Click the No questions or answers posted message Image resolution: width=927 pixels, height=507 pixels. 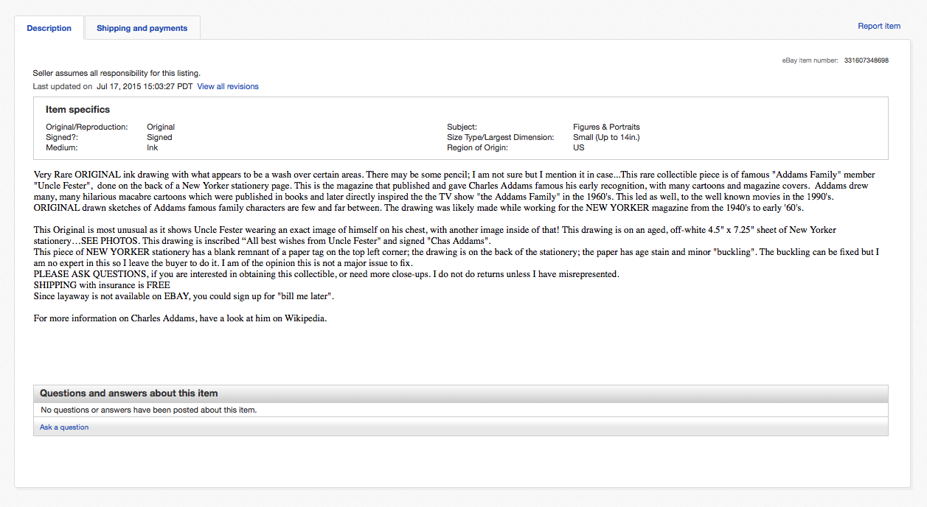(148, 410)
